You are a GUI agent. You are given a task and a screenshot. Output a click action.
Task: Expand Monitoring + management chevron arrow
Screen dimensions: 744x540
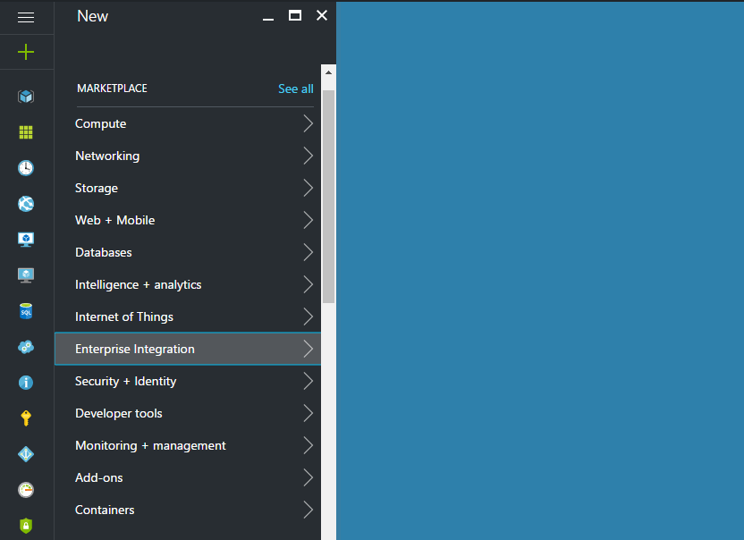309,445
